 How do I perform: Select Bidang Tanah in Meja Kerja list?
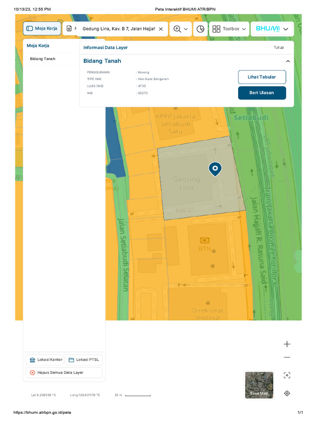point(43,59)
